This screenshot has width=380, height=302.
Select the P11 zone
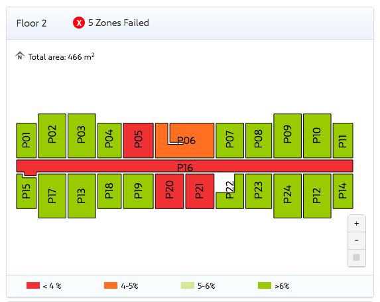[343, 141]
